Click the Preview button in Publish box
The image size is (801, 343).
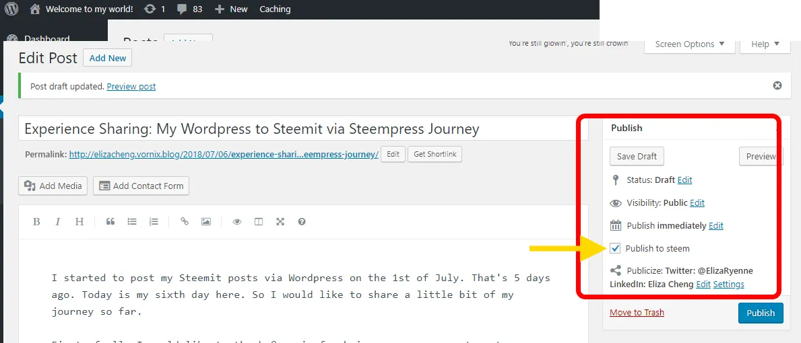(x=761, y=157)
